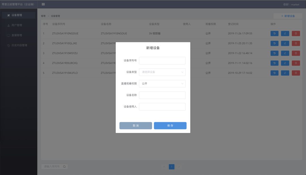Image resolution: width=306 pixels, height=175 pixels.
Task: Click the history refresh icon in row 1
Action: tap(274, 33)
